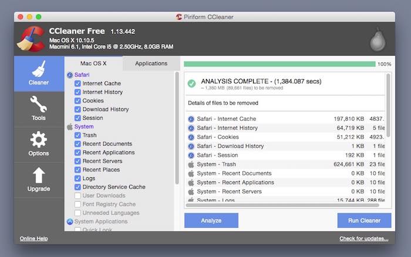411x257 pixels.
Task: Select System Applications category heading
Action: tap(101, 222)
